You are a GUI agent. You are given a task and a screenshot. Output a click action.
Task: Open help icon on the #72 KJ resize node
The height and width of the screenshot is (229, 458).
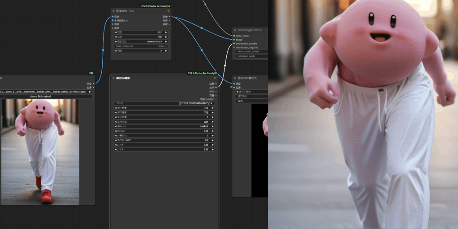click(x=168, y=11)
